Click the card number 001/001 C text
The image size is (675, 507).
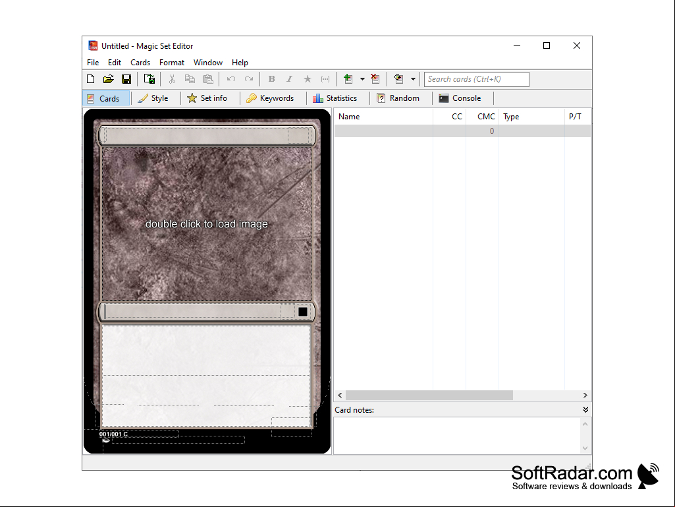click(114, 434)
